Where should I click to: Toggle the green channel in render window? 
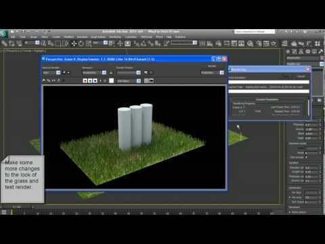coord(90,81)
